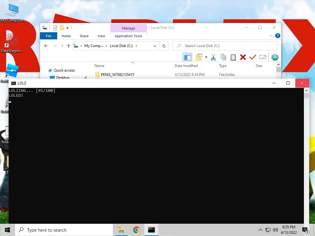
Task: Open File Explorer from the taskbar
Action: 121,230
